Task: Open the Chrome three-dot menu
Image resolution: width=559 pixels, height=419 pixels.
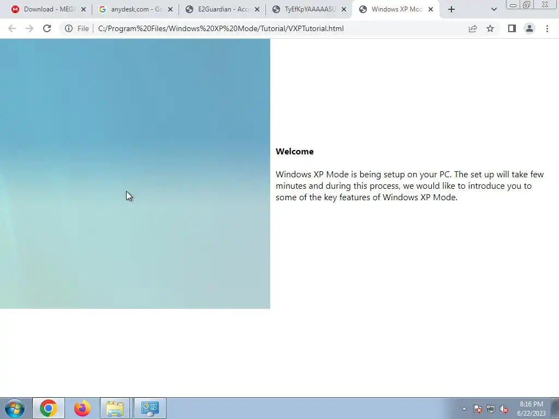Action: (547, 28)
